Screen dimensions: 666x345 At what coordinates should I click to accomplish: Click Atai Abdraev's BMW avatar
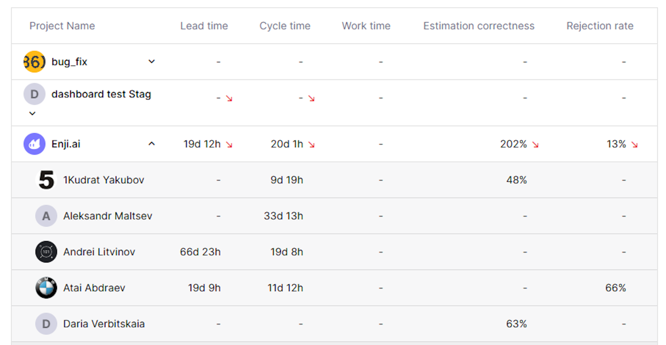tap(46, 288)
